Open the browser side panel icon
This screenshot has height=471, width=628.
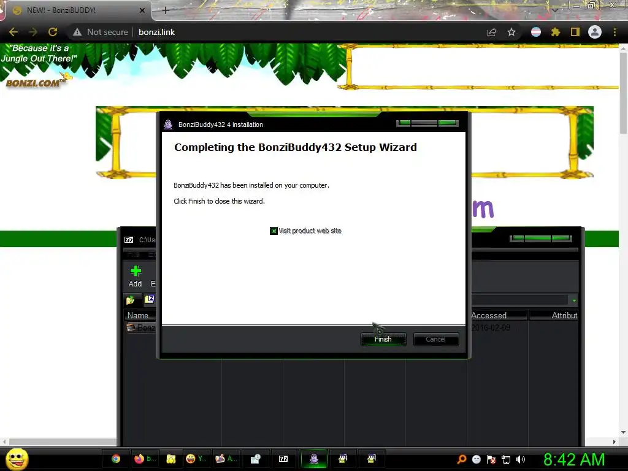575,32
